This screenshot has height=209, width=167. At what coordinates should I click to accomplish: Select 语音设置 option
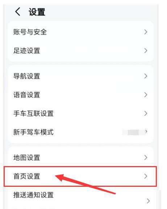pyautogui.click(x=81, y=95)
